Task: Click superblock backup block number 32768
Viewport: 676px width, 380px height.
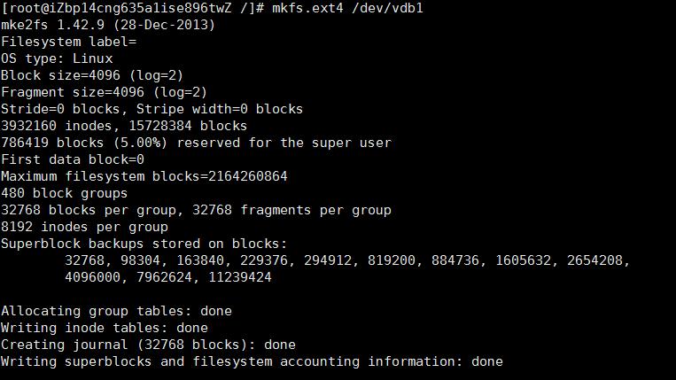Action: tap(84, 260)
